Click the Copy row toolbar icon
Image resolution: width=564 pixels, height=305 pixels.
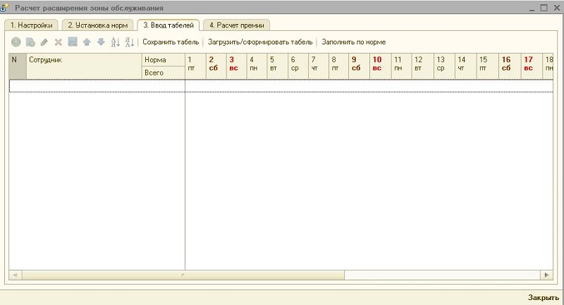click(30, 42)
